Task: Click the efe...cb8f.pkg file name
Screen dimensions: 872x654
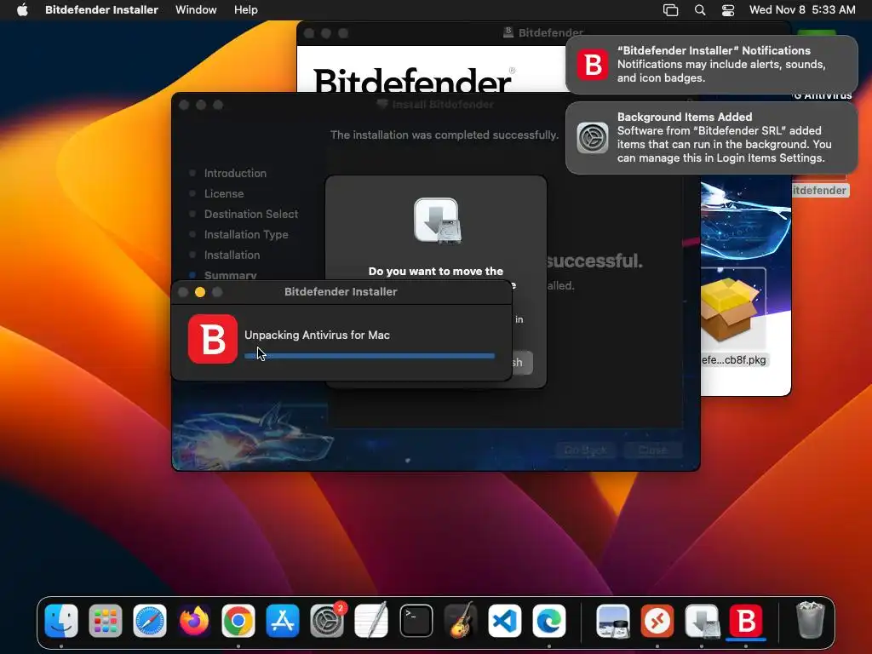Action: pyautogui.click(x=733, y=360)
